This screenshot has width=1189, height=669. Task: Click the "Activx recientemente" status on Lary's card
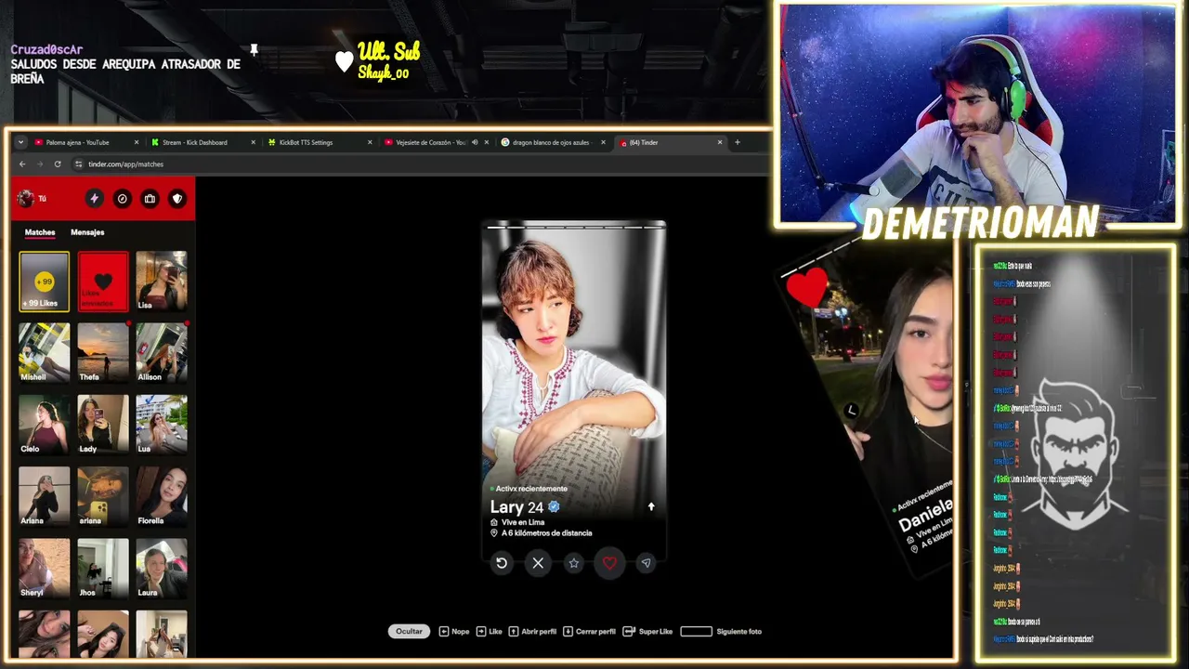coord(531,489)
